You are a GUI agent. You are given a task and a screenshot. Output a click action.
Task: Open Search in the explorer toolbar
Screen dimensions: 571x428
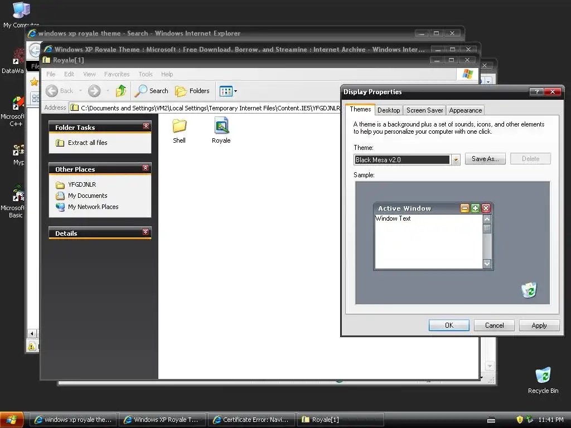pyautogui.click(x=151, y=91)
